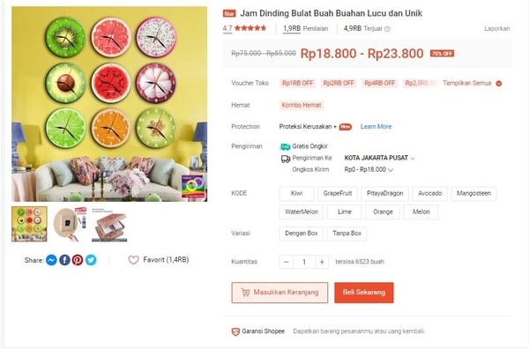
Task: Share product on Pinterest icon
Action: point(78,260)
